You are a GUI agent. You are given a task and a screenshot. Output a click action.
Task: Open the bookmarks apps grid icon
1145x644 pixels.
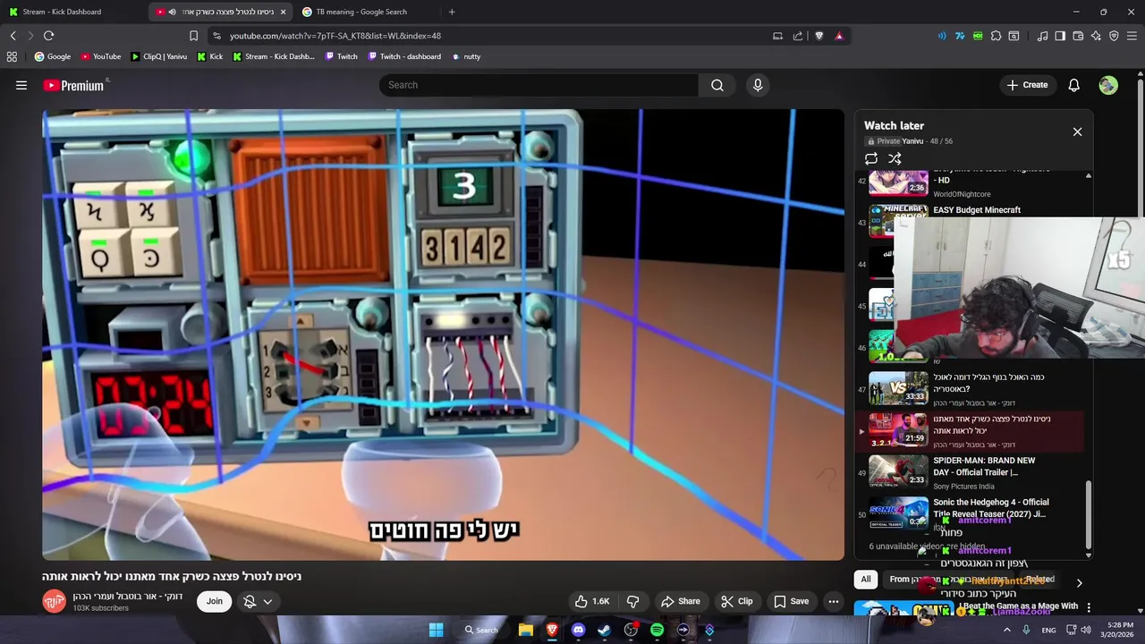pos(12,56)
